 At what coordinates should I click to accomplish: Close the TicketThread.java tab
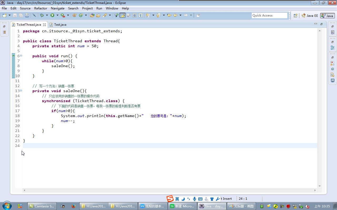coord(44,25)
